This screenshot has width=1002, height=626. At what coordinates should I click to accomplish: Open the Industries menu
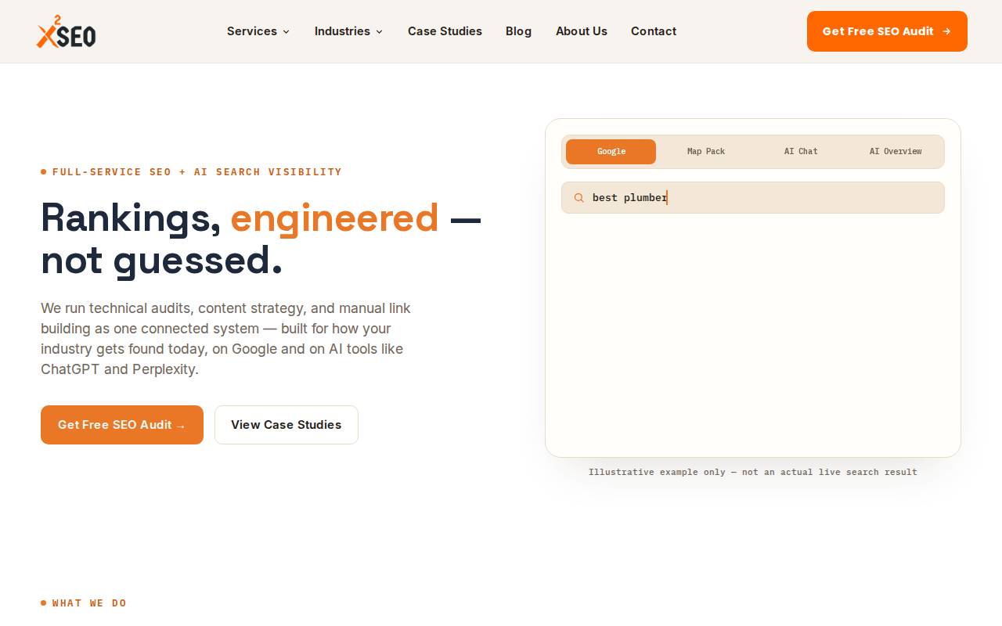point(349,31)
